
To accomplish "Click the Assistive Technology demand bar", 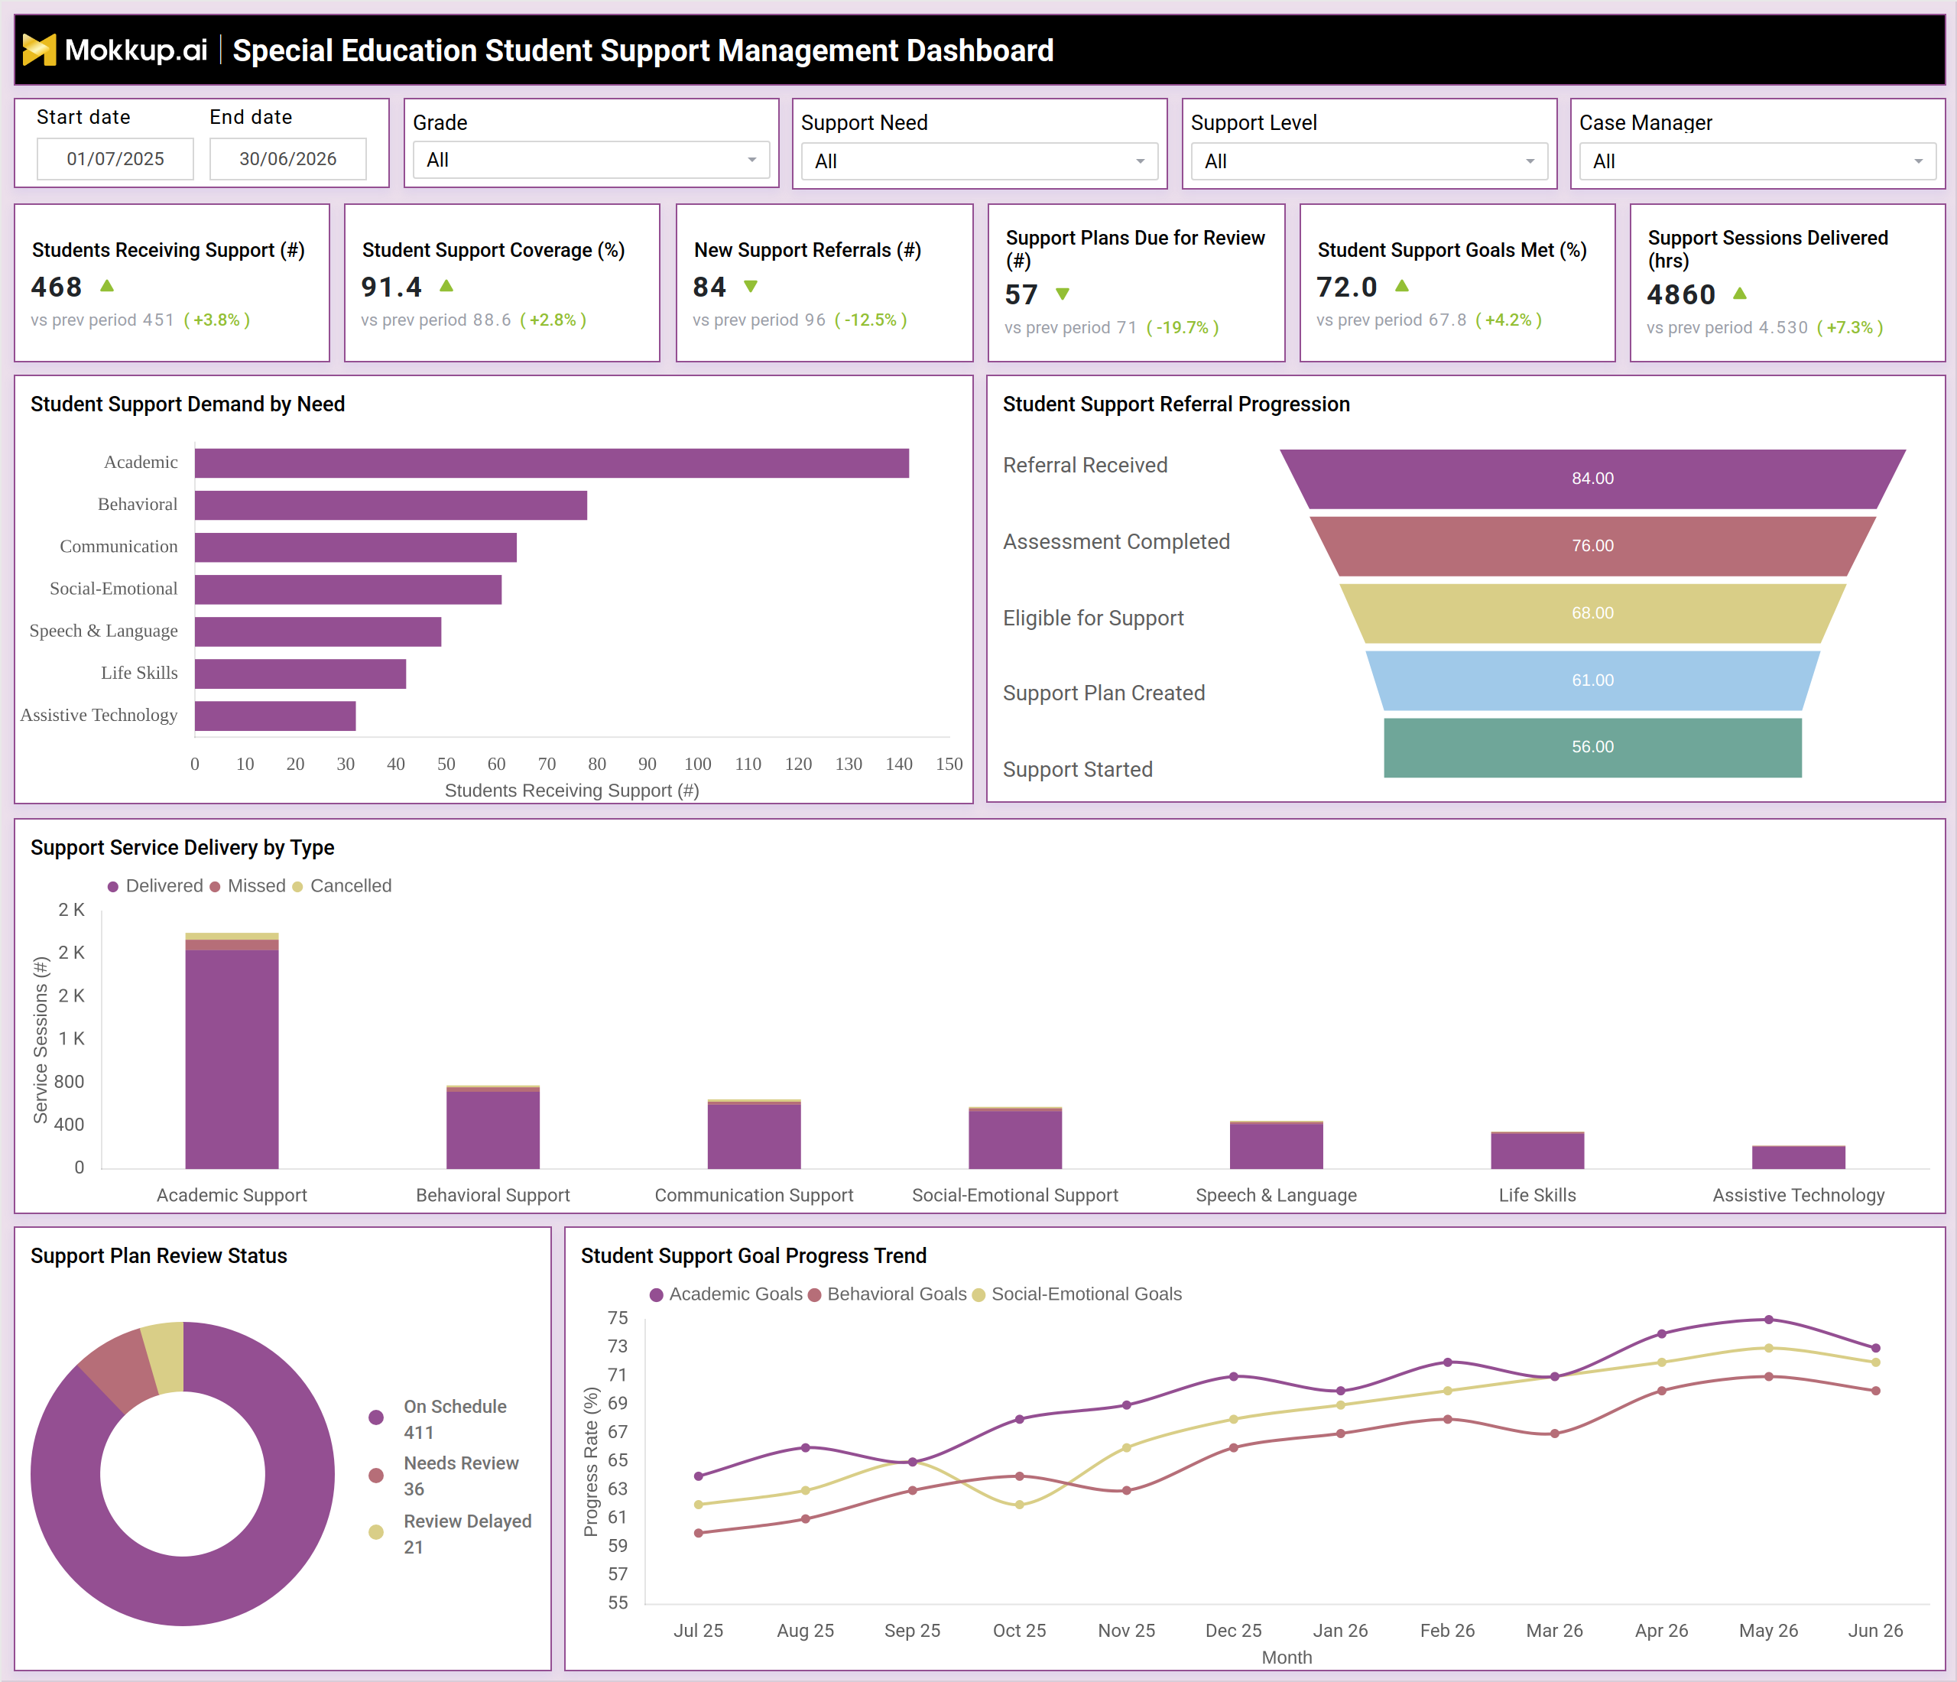I will click(276, 716).
